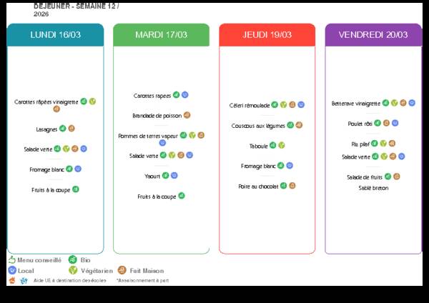Select the LUNDI 16/03 header

pyautogui.click(x=55, y=35)
